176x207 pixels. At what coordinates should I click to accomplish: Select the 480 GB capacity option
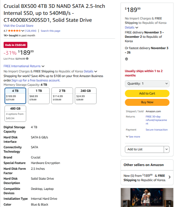pos(15,113)
